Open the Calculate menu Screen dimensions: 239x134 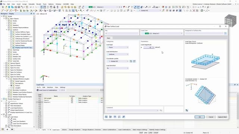(31, 4)
